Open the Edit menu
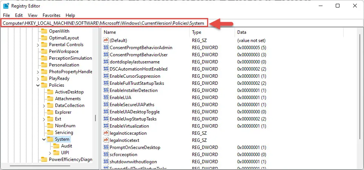The height and width of the screenshot is (170, 364). tap(19, 15)
